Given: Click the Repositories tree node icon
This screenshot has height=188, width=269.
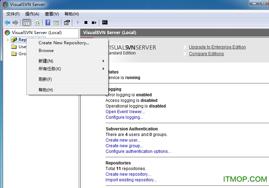Looking at the screenshot, I should 14,40.
